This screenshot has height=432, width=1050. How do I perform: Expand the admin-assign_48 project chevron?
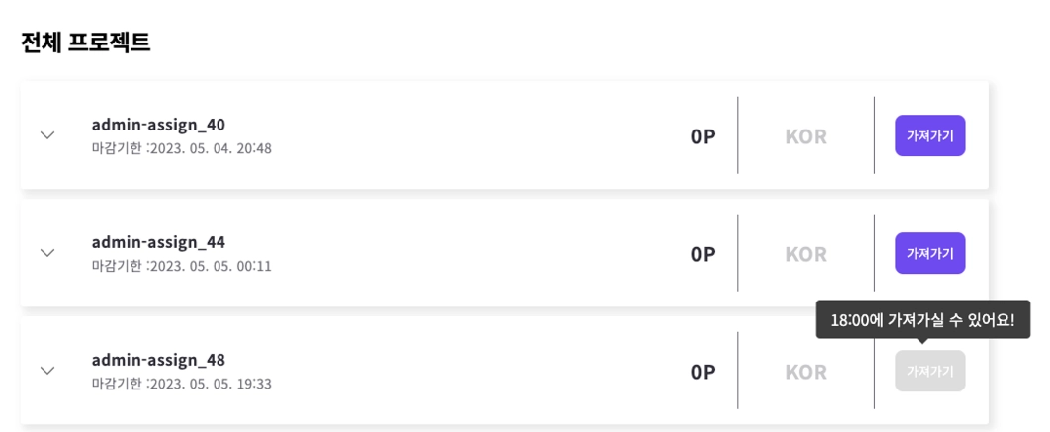pos(46,371)
